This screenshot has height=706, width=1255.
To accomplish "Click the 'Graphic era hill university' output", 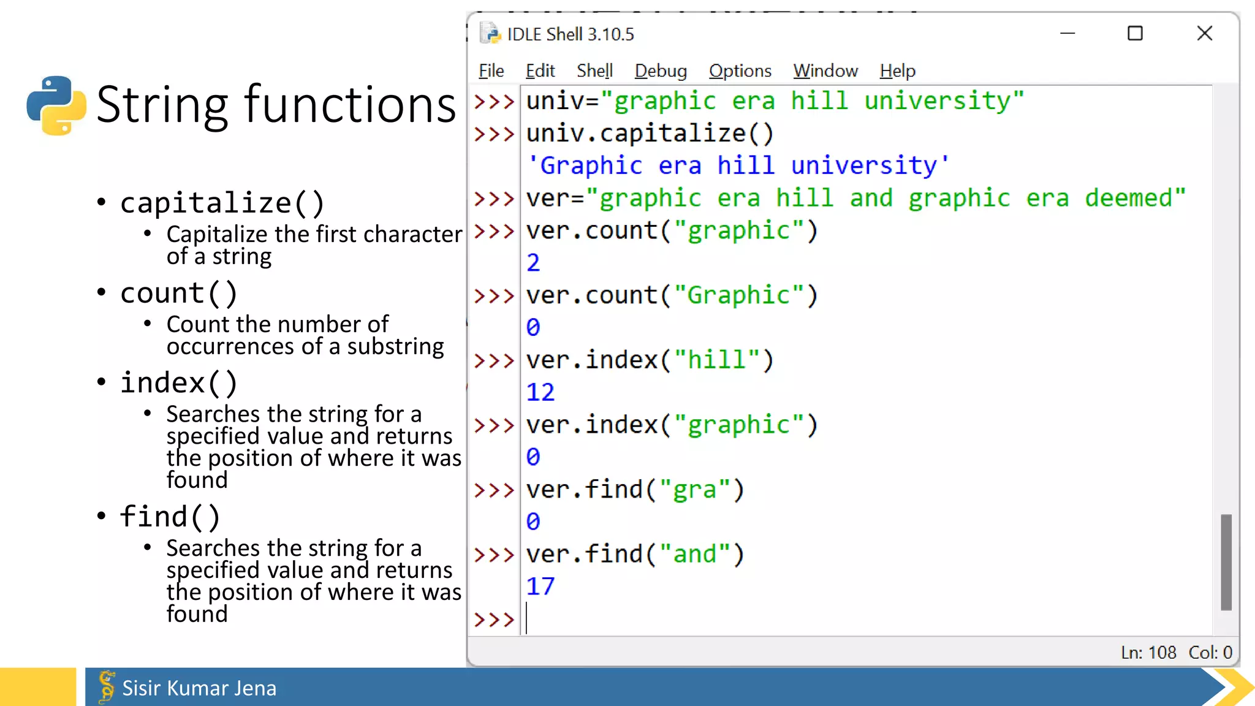I will [x=738, y=165].
